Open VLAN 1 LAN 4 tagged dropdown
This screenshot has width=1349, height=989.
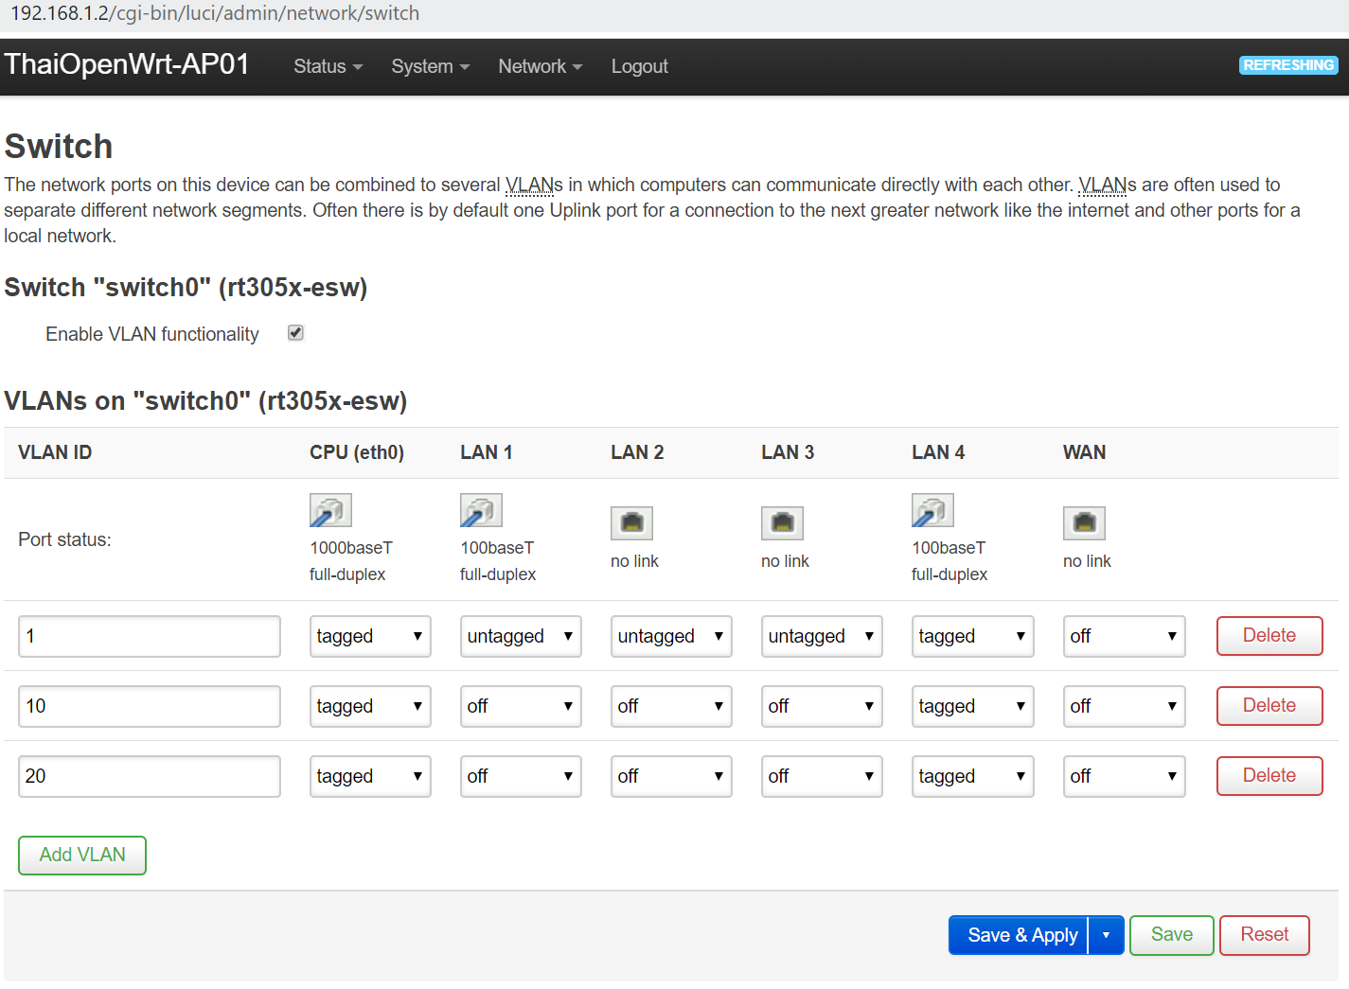click(972, 636)
